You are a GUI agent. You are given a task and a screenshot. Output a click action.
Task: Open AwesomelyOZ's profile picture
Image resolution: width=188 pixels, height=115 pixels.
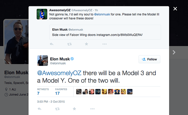click(x=42, y=14)
